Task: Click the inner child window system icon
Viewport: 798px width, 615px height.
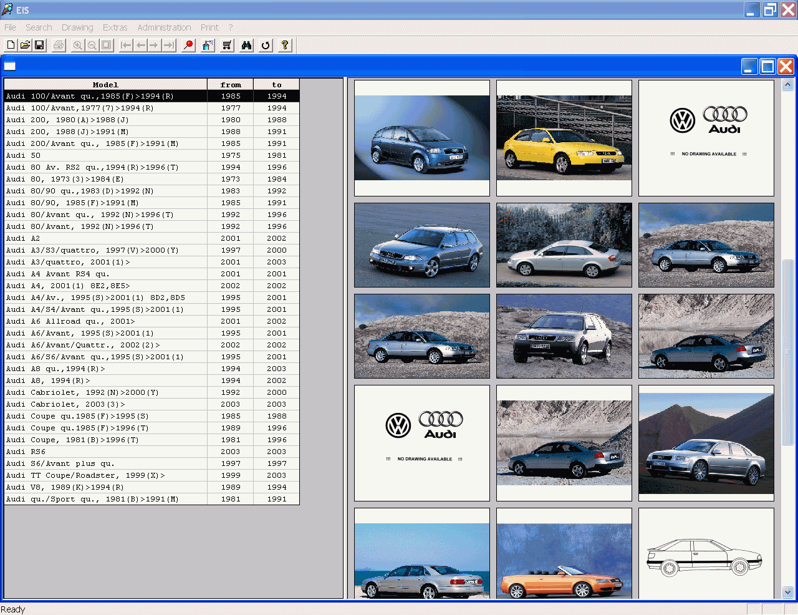Action: click(10, 65)
